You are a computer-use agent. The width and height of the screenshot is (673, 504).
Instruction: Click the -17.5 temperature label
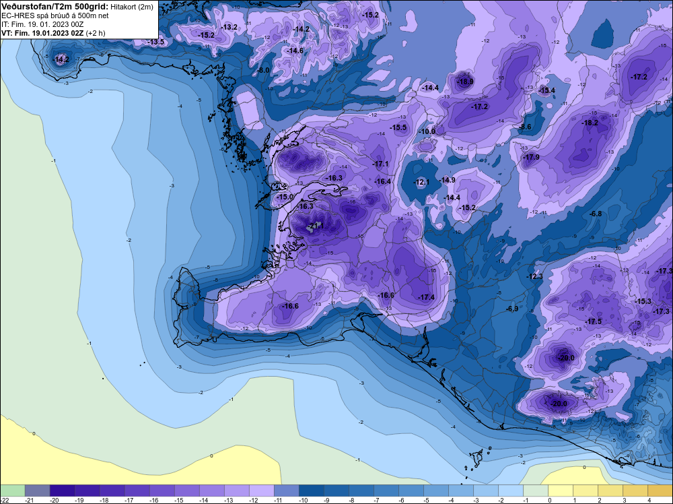(x=594, y=322)
